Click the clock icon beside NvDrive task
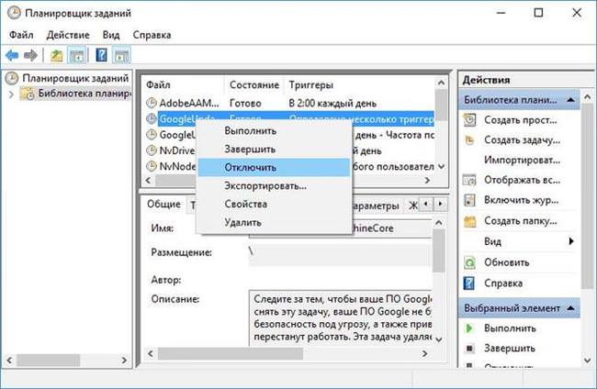 pyautogui.click(x=152, y=150)
